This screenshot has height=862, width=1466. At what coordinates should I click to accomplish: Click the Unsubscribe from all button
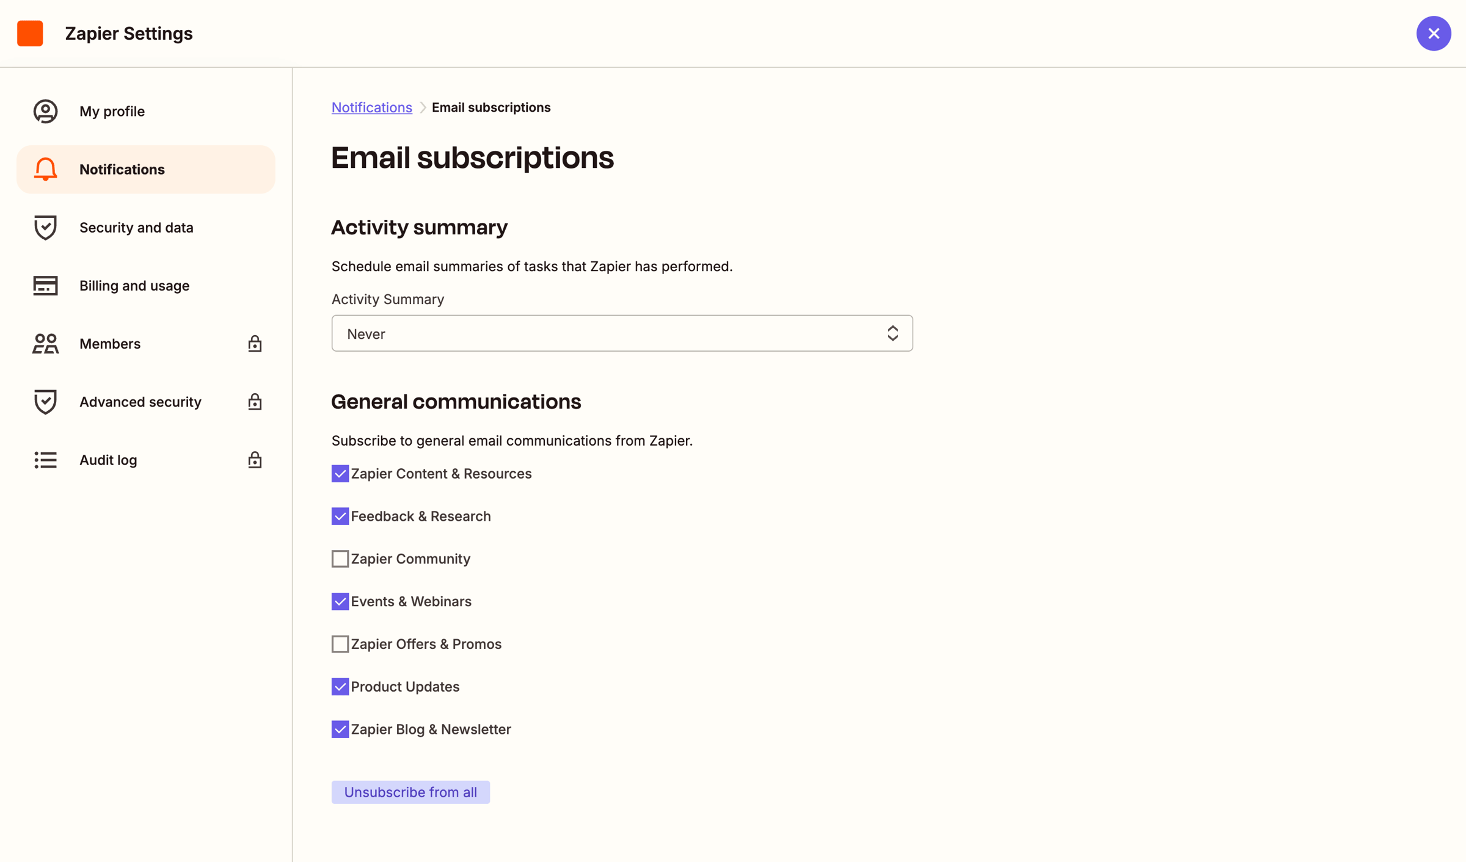coord(410,792)
